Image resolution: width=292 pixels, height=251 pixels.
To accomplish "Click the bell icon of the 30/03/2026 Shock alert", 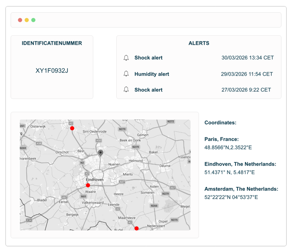I will point(126,58).
